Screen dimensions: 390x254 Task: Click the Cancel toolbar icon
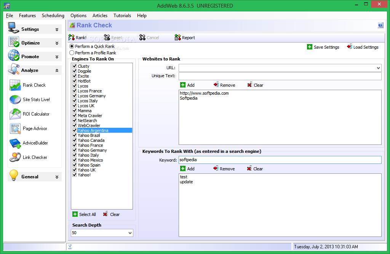point(142,38)
